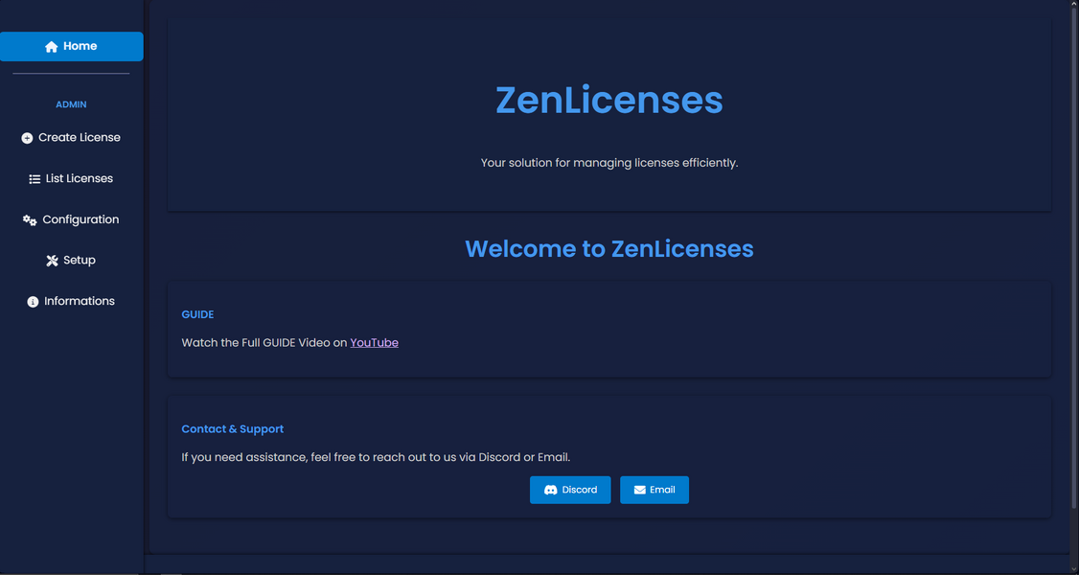The height and width of the screenshot is (575, 1079).
Task: Click the GUIDE section heading
Action: click(x=197, y=314)
